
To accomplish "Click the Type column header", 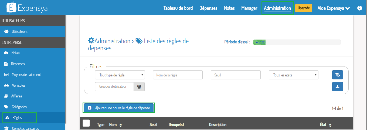I will click(101, 125).
